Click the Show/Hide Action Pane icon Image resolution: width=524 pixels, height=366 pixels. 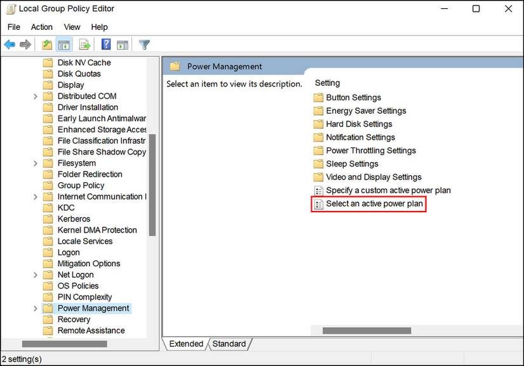point(122,44)
